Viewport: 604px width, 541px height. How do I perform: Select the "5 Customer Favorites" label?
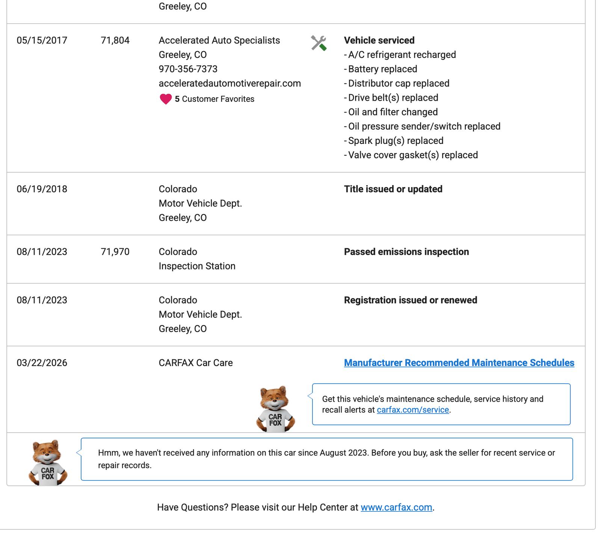214,99
